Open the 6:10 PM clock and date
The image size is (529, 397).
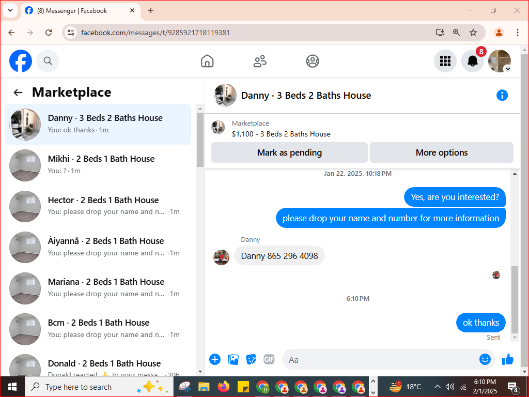485,387
